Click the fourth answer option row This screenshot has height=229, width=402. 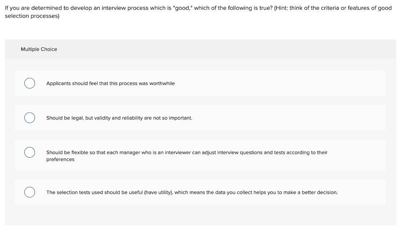click(x=200, y=192)
